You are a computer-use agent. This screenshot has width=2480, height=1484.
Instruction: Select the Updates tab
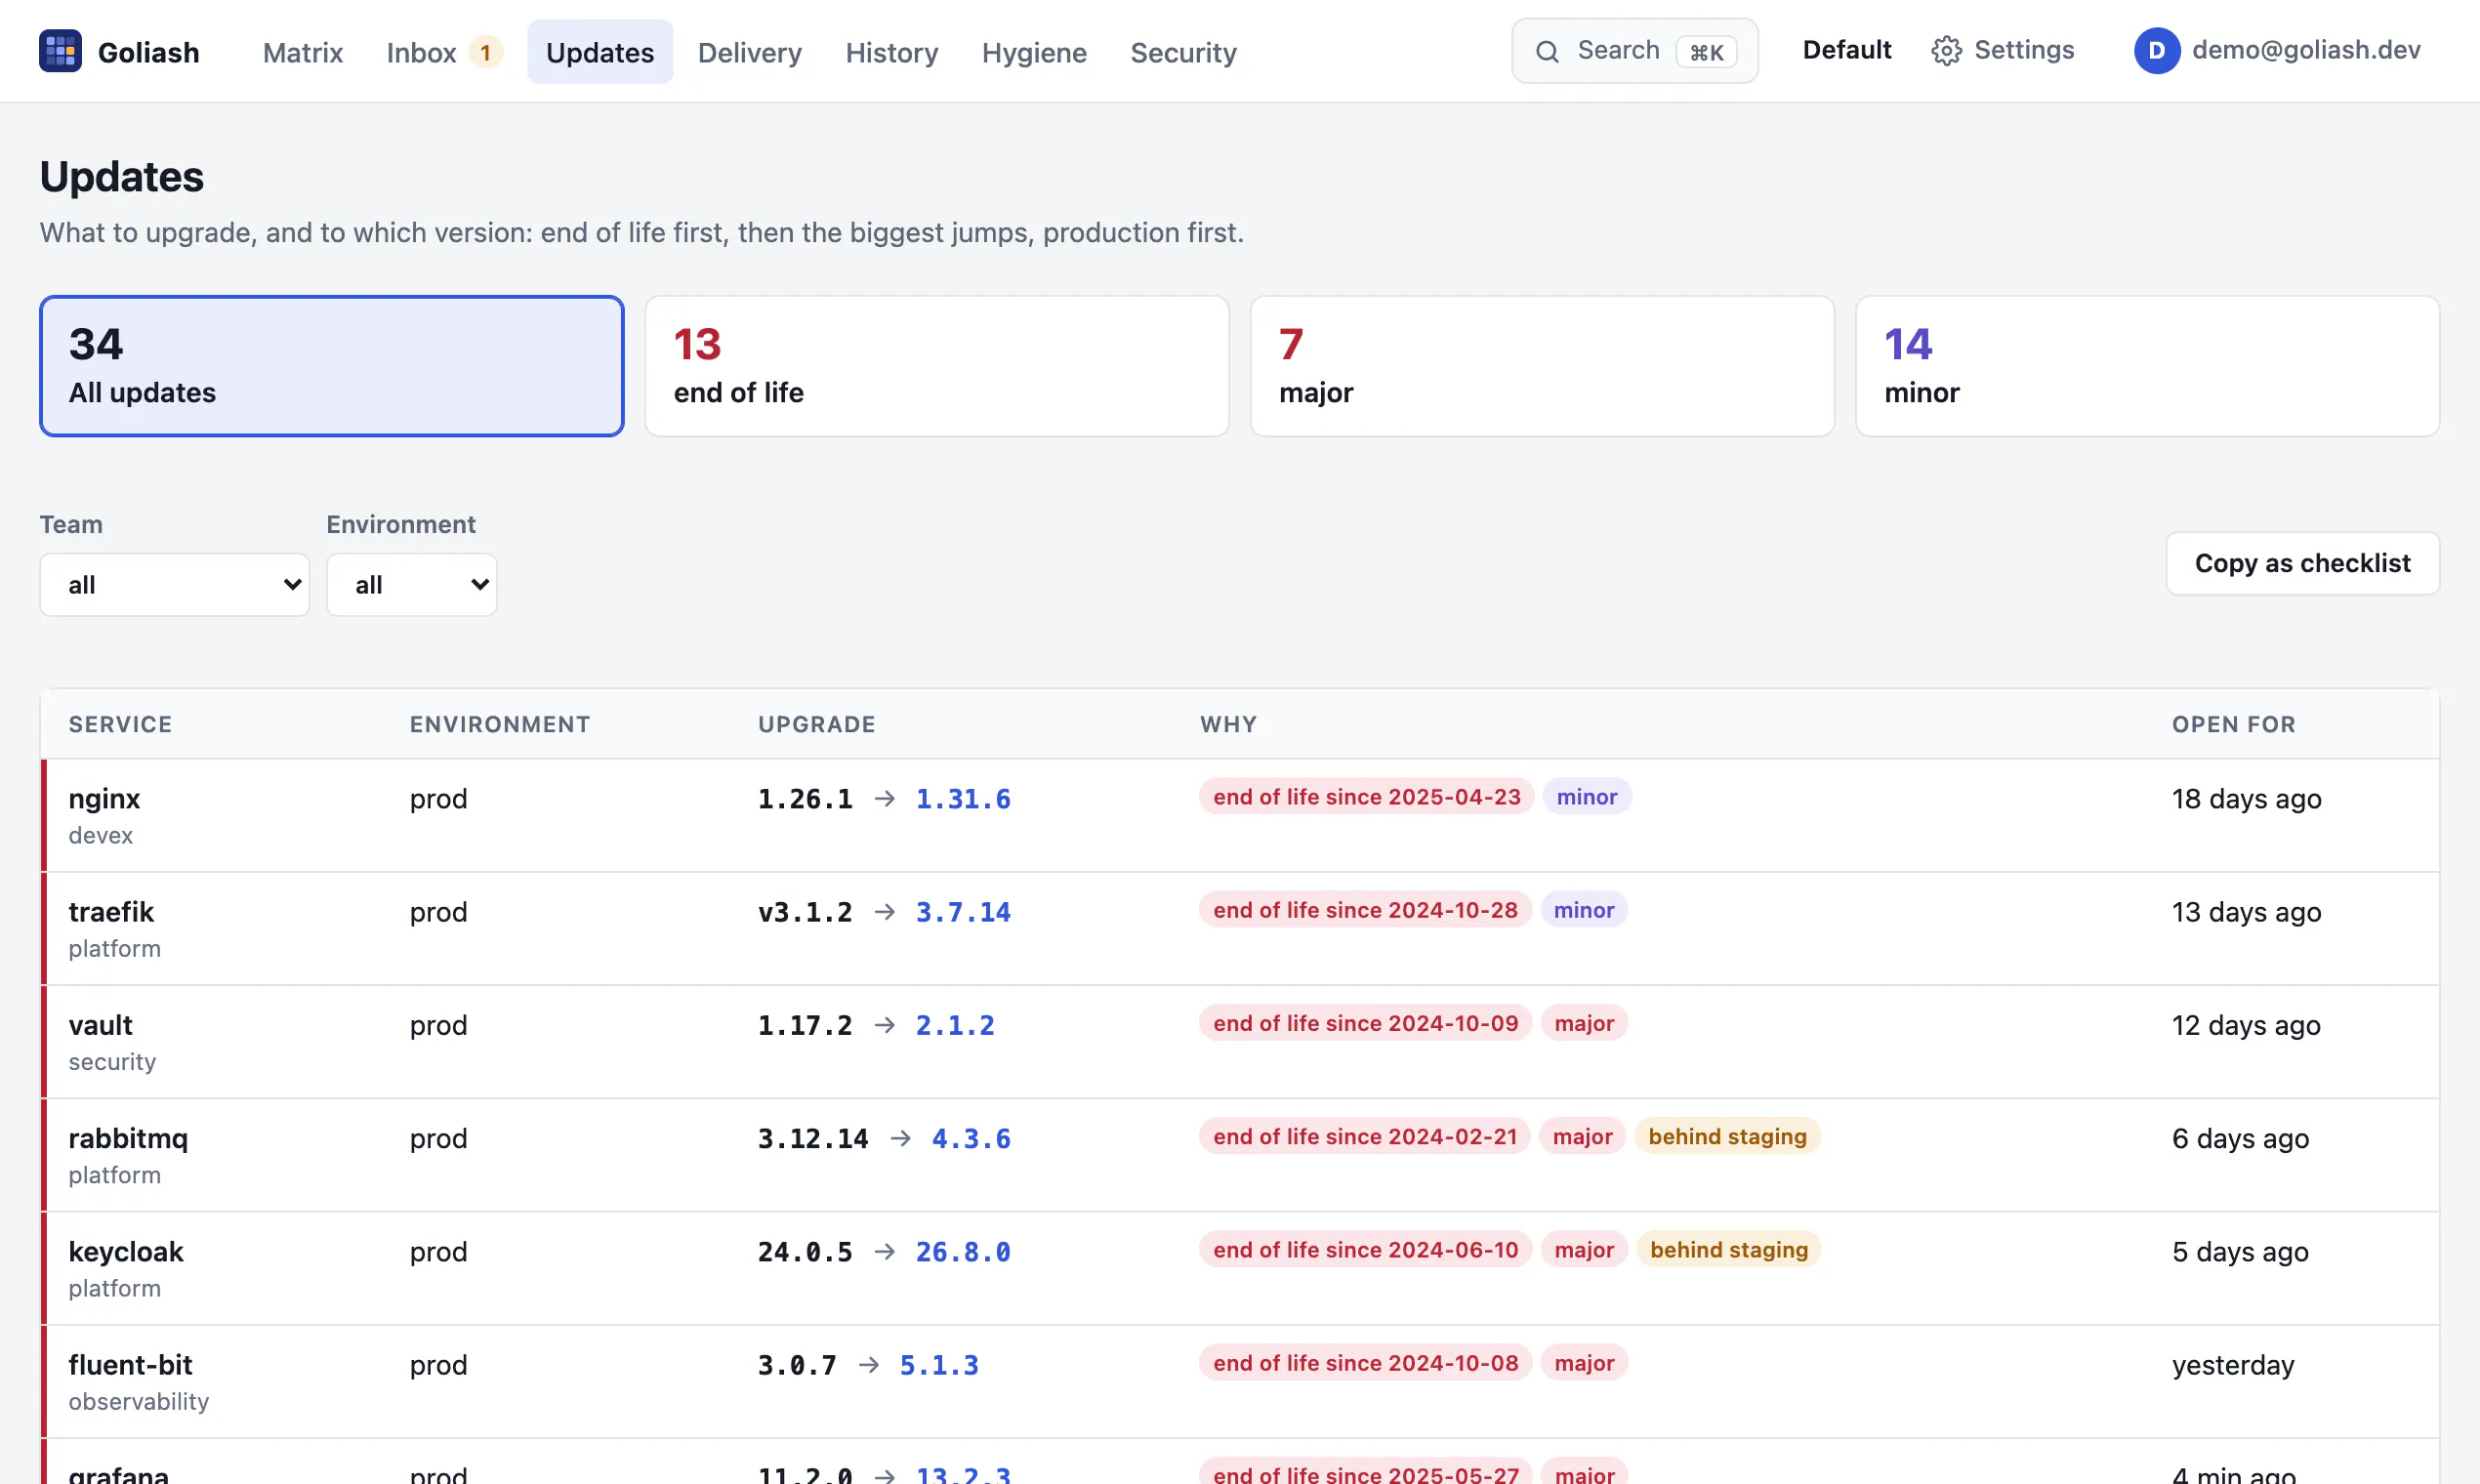[600, 52]
